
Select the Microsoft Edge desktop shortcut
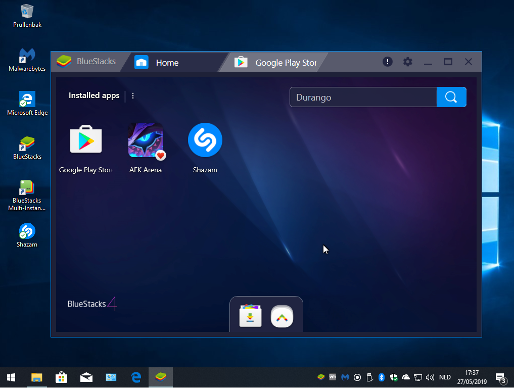[27, 104]
